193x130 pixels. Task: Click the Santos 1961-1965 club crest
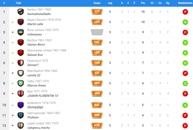coord(21,12)
